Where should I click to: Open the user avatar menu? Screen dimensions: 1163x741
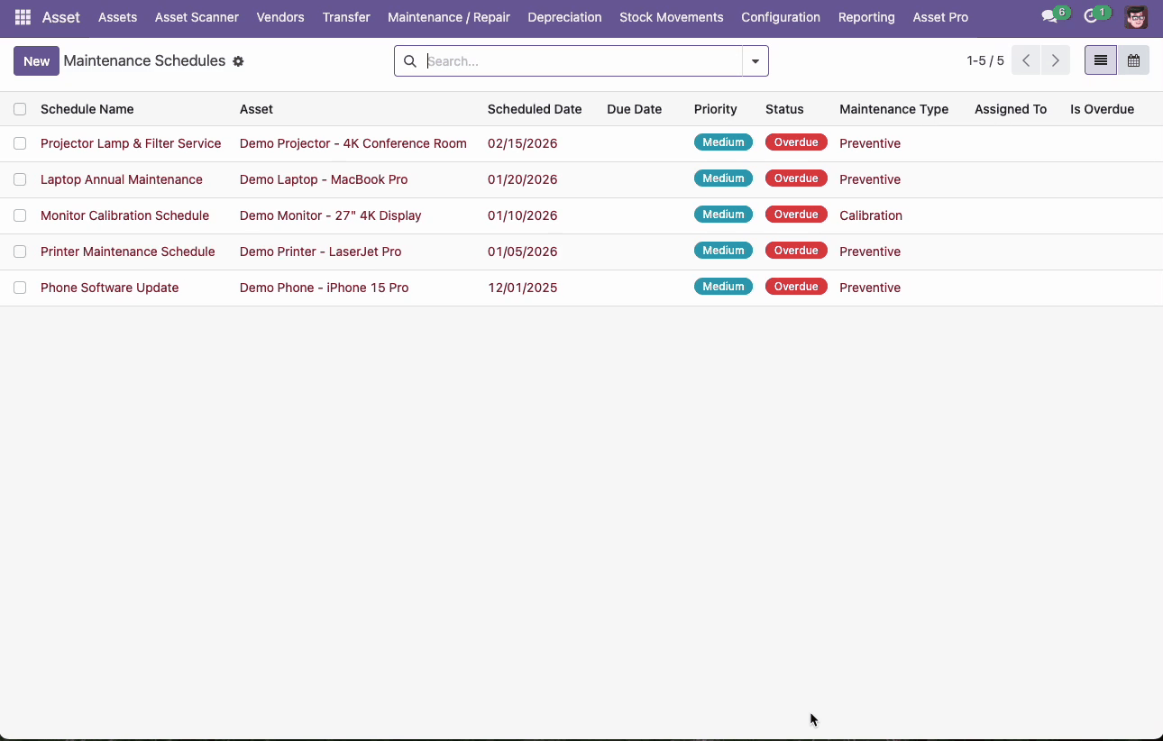[1136, 17]
